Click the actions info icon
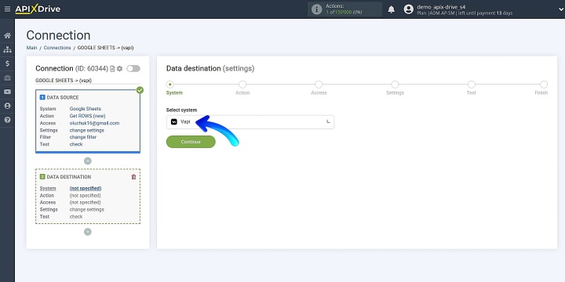This screenshot has width=565, height=282. click(316, 9)
